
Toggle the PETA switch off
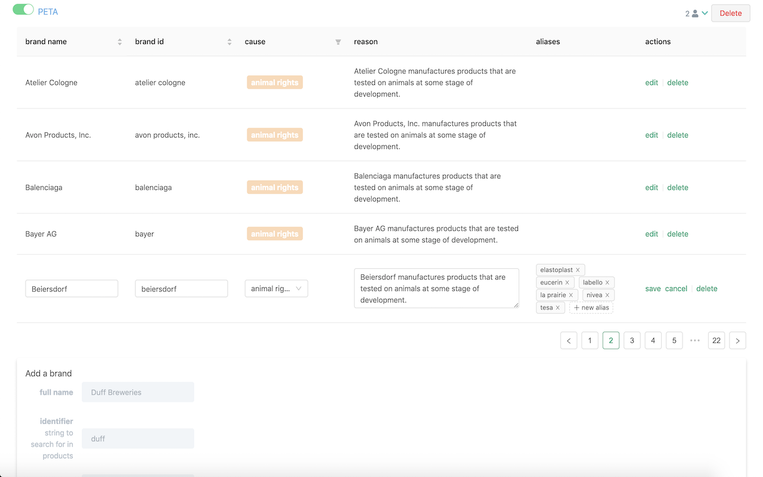pyautogui.click(x=23, y=10)
